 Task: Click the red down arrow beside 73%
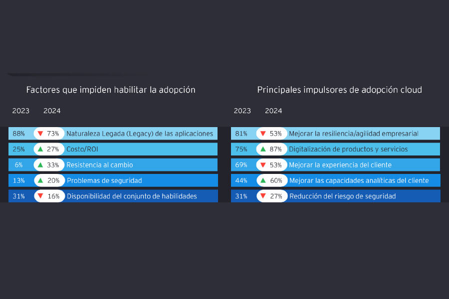(40, 134)
